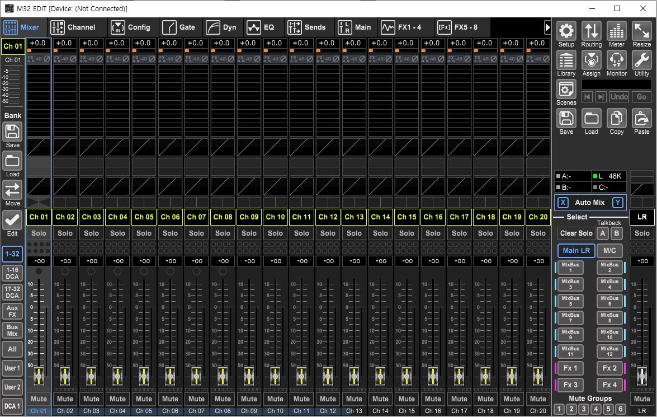This screenshot has height=417, width=657.
Task: Open the Setup gear icon
Action: click(566, 31)
